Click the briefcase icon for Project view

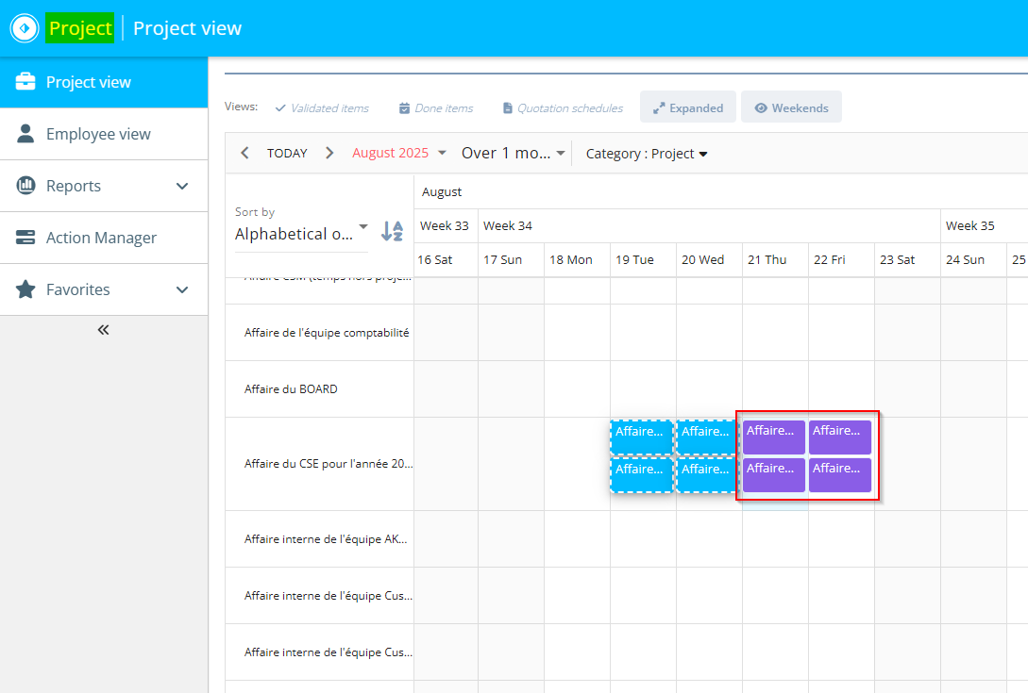point(26,82)
